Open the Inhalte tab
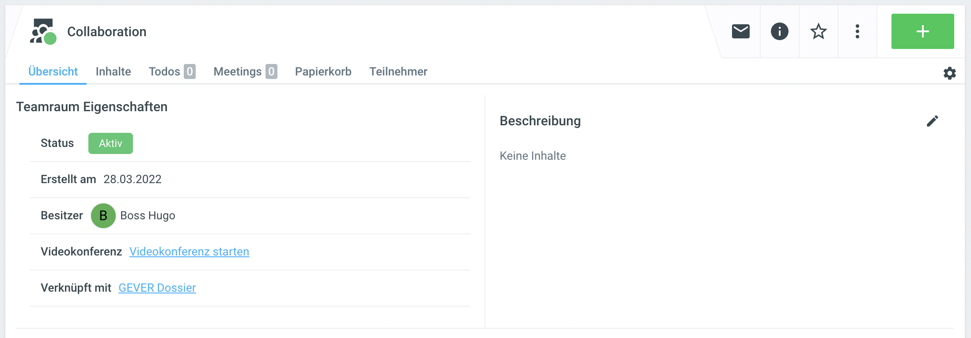Viewport: 971px width, 338px height. [x=113, y=71]
